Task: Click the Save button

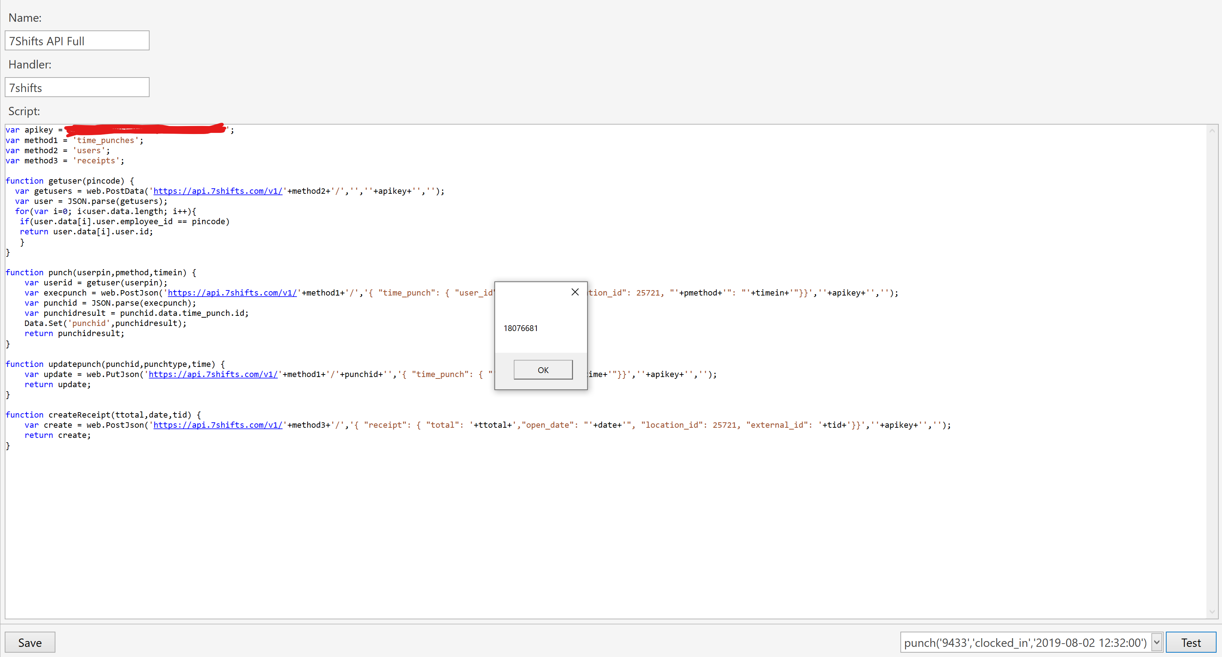Action: point(30,642)
